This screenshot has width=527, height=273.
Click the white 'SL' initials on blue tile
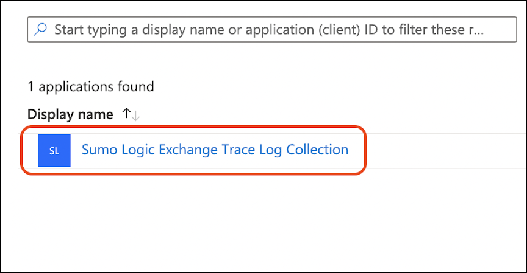tap(54, 151)
